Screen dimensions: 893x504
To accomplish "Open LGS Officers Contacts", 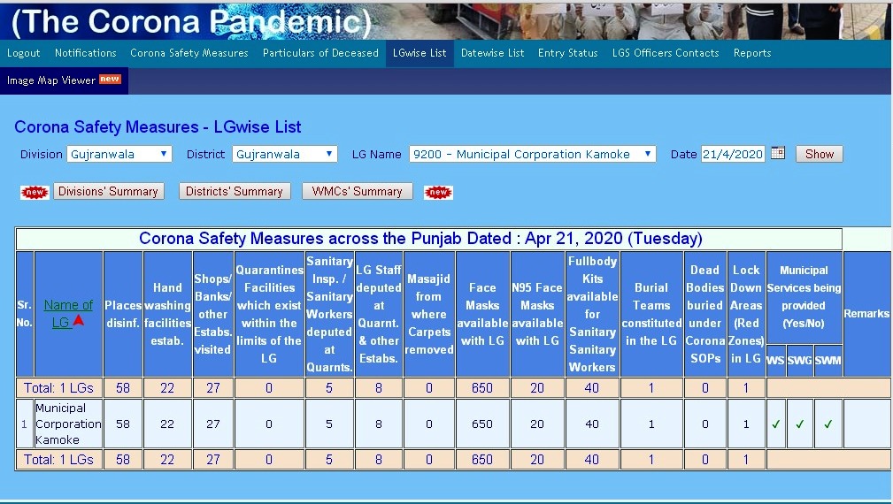I will (x=666, y=53).
